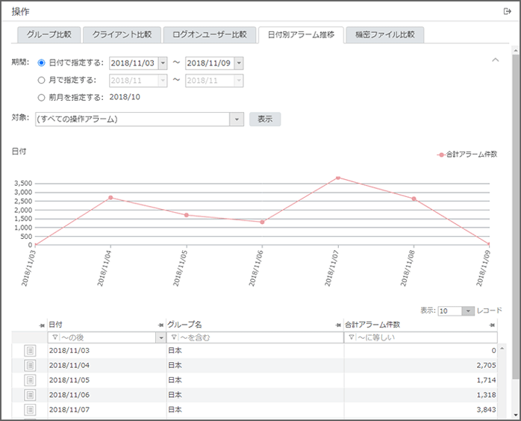Expand the 対象 operation alarm dropdown
The height and width of the screenshot is (421, 521).
click(237, 119)
